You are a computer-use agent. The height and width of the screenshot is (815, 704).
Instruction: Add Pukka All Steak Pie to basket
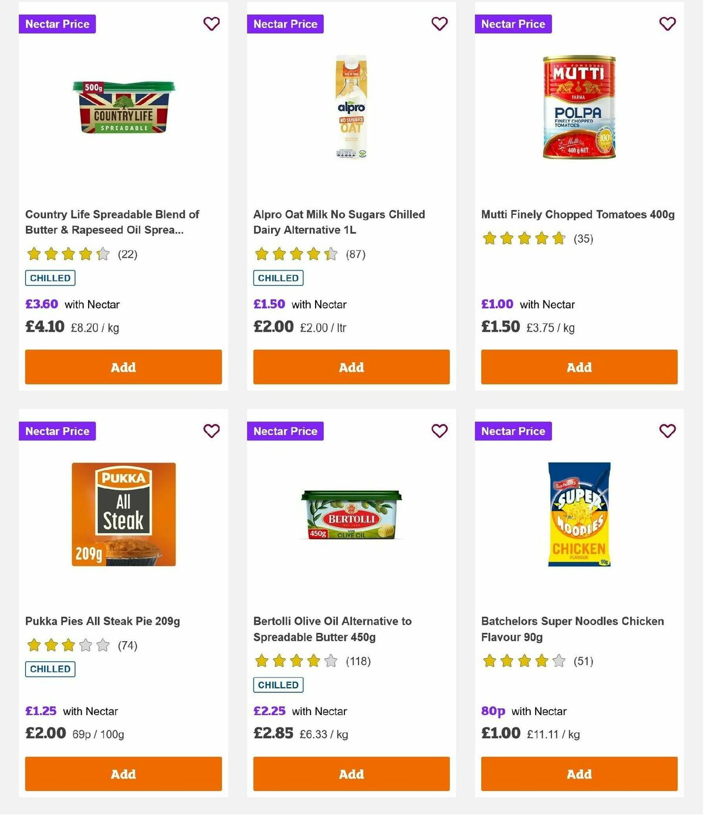tap(123, 774)
